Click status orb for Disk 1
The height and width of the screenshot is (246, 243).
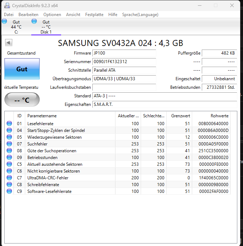34,21
